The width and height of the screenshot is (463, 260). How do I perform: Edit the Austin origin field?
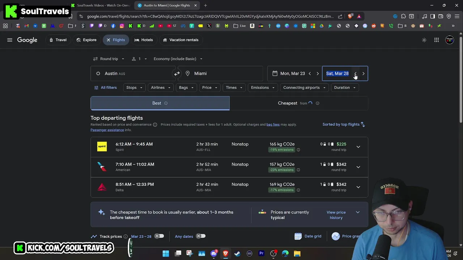point(132,74)
